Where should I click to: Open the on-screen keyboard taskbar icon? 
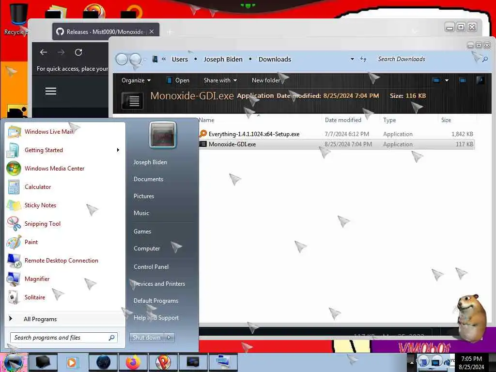point(223,362)
